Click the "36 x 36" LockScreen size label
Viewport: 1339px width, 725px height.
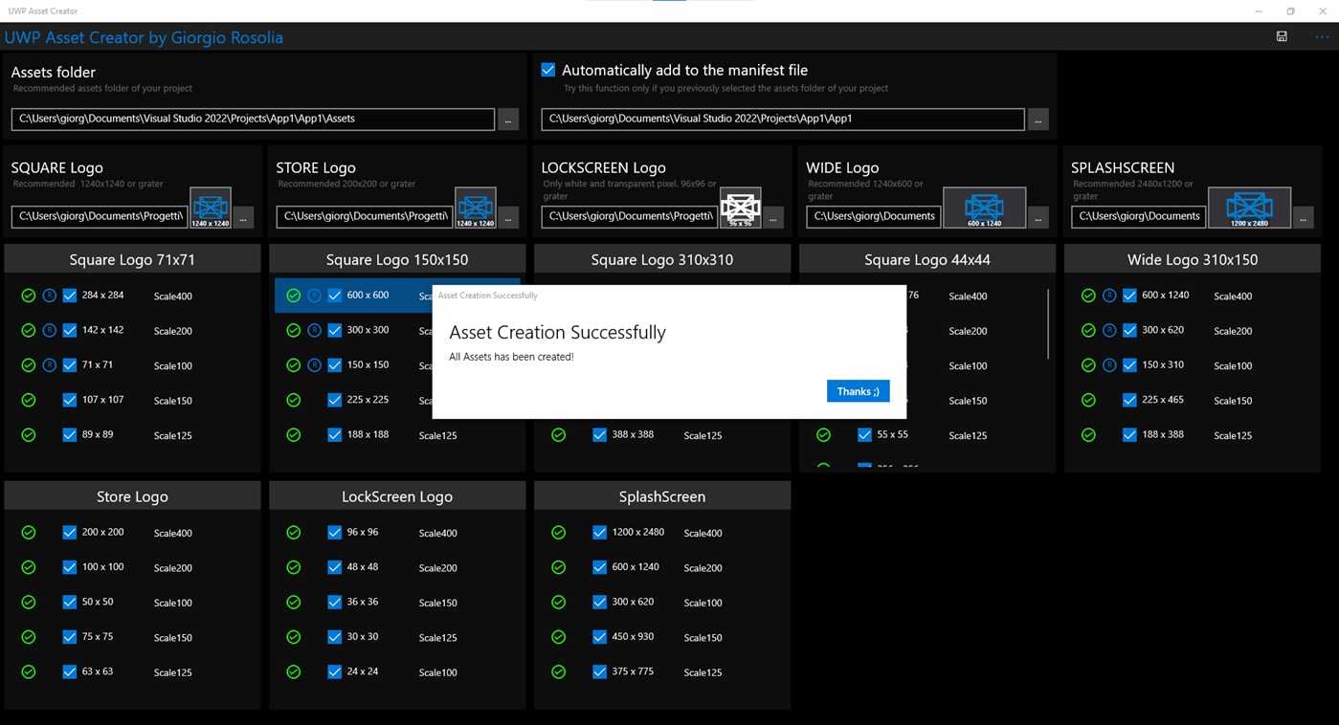click(363, 602)
